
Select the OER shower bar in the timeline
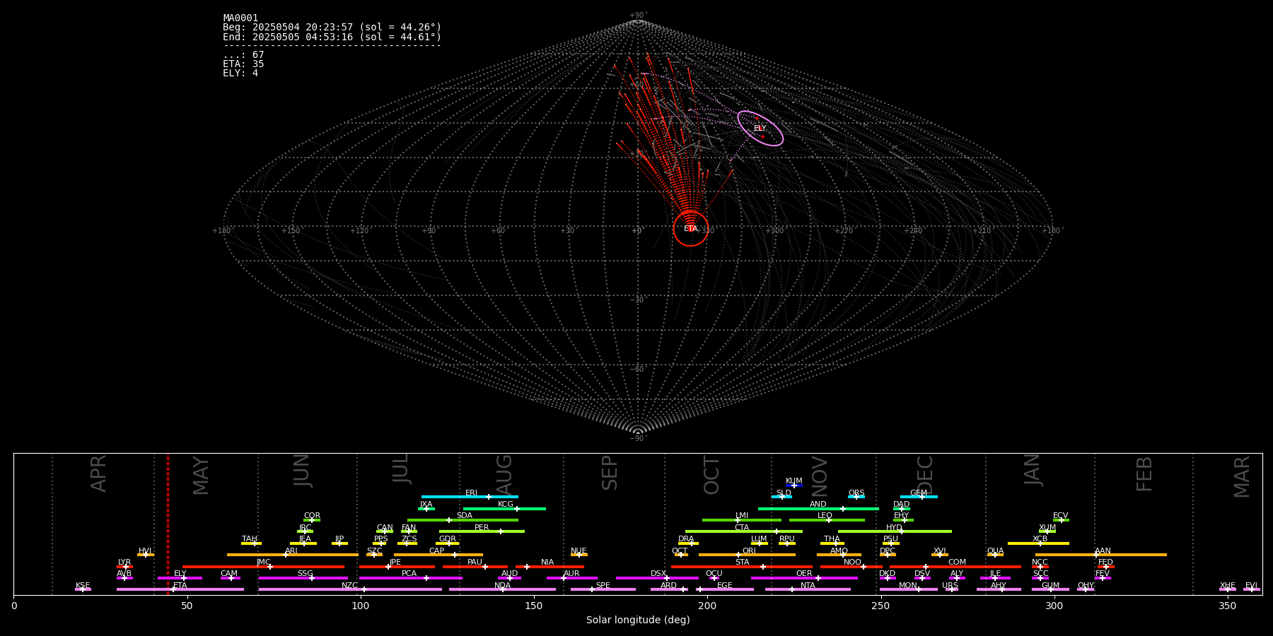tap(804, 578)
